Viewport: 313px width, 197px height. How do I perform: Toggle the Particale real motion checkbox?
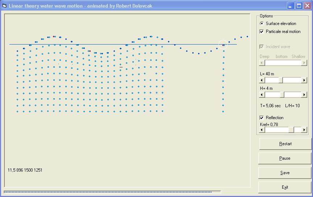262,32
